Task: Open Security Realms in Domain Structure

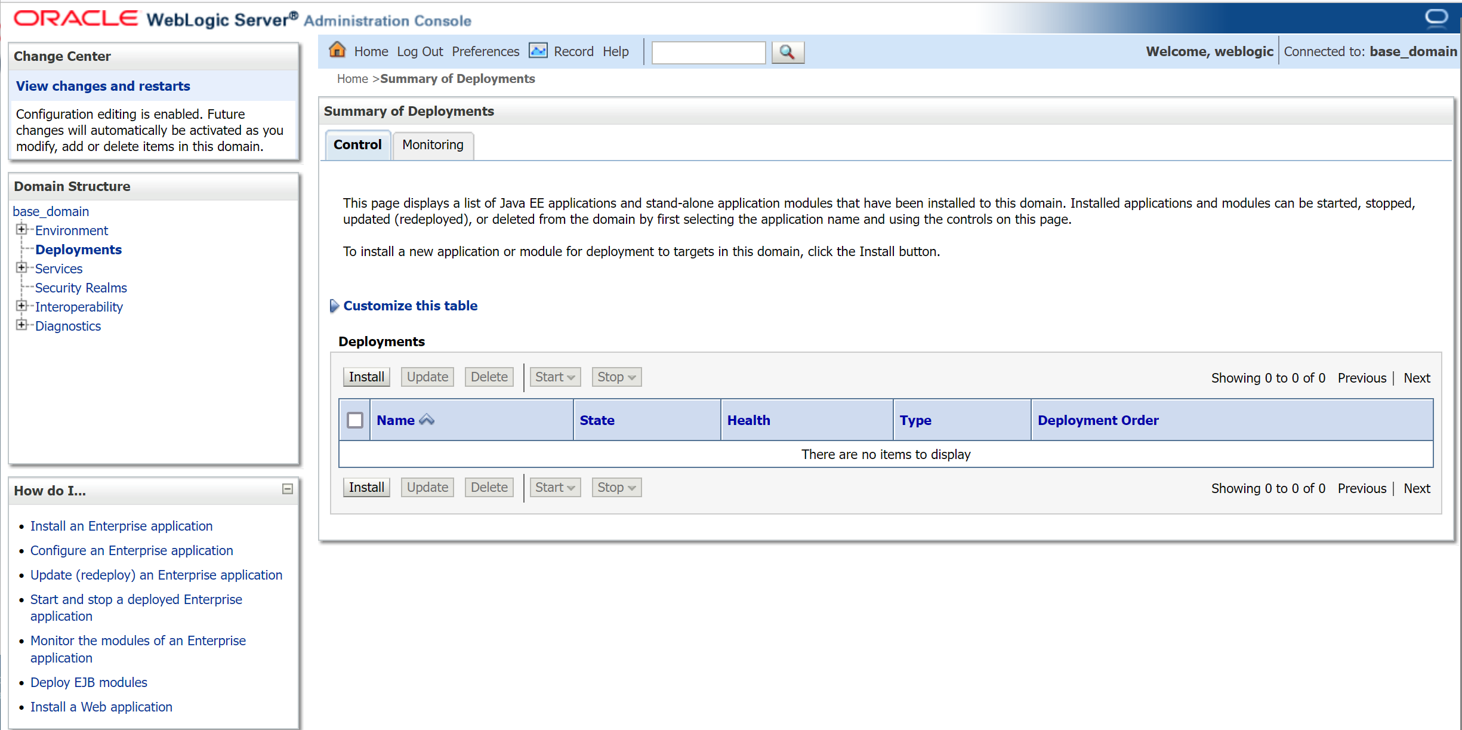Action: pyautogui.click(x=81, y=288)
